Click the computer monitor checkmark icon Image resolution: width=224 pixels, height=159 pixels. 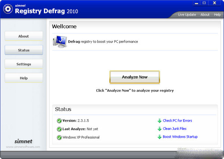(x=60, y=42)
